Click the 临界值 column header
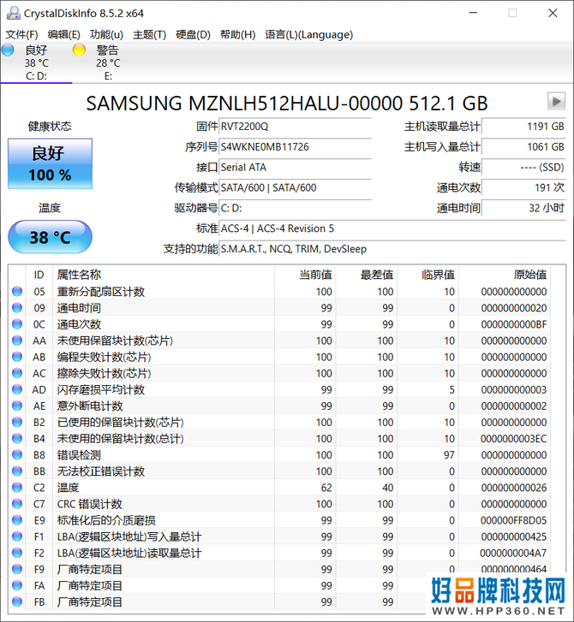 tap(428, 275)
